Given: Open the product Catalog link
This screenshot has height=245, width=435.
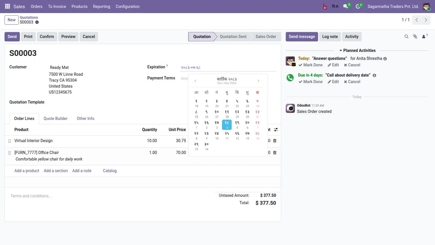Looking at the screenshot, I should [110, 171].
